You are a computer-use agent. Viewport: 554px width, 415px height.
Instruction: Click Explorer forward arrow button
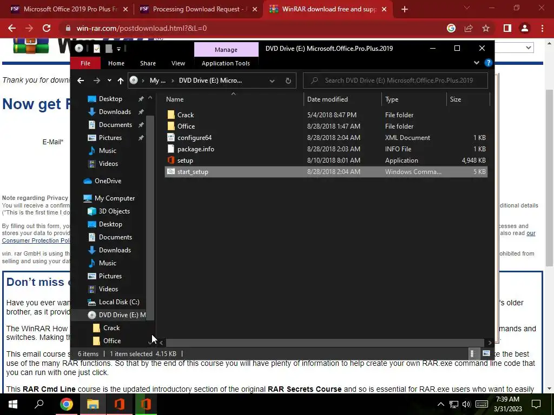(96, 81)
